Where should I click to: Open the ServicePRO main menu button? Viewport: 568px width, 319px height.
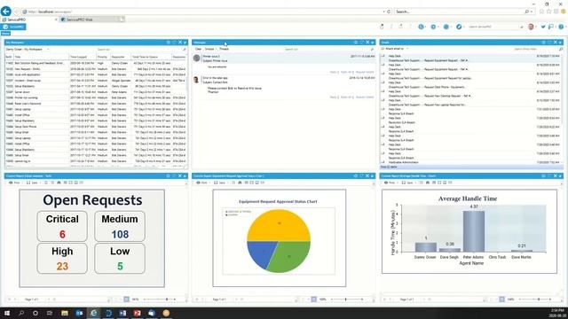tap(13, 27)
